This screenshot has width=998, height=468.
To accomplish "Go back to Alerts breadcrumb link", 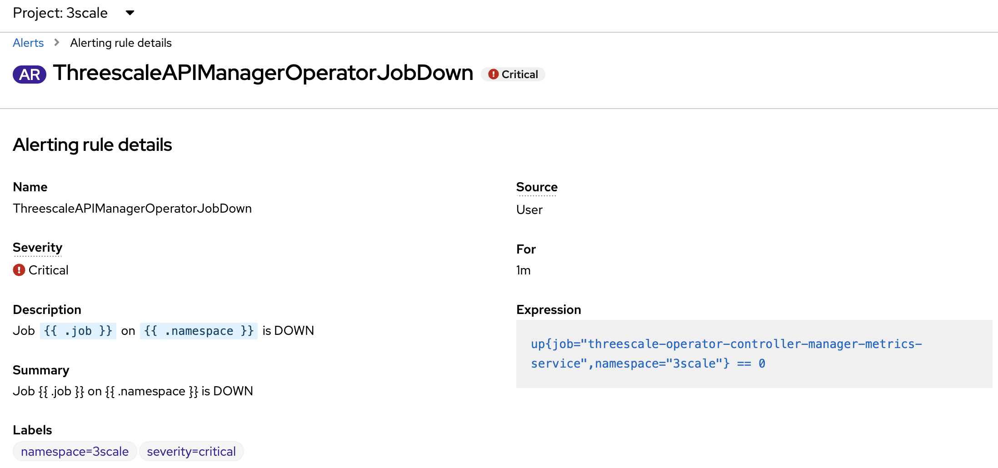I will click(x=28, y=43).
